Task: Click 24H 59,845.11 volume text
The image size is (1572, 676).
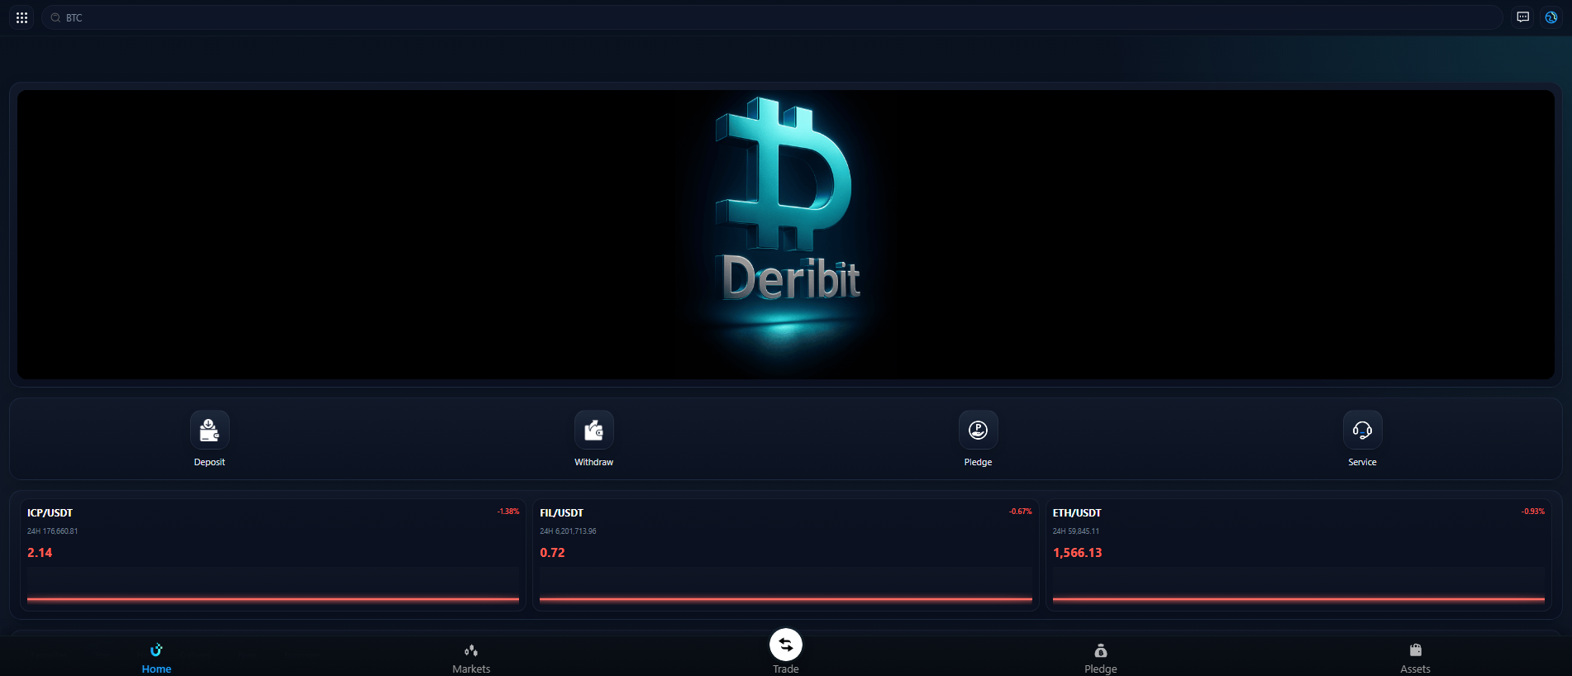Action: [x=1076, y=531]
